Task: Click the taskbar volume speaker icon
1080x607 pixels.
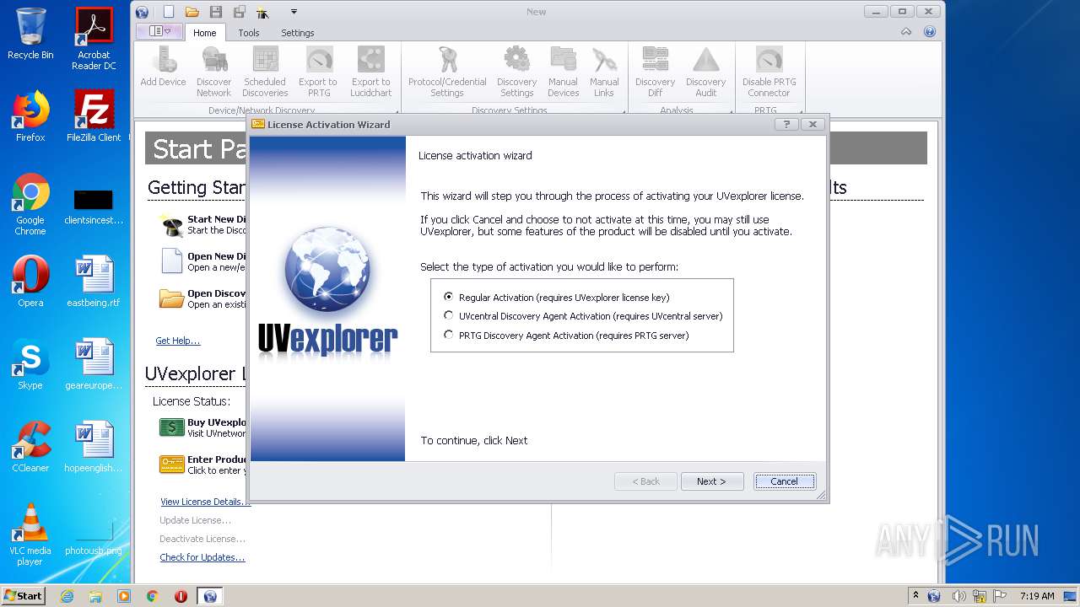Action: 958,596
